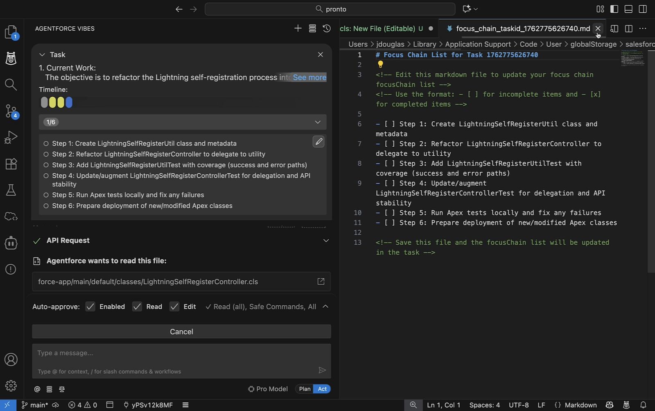655x411 pixels.
Task: Open Source Control with 4 pending changes
Action: click(x=11, y=111)
